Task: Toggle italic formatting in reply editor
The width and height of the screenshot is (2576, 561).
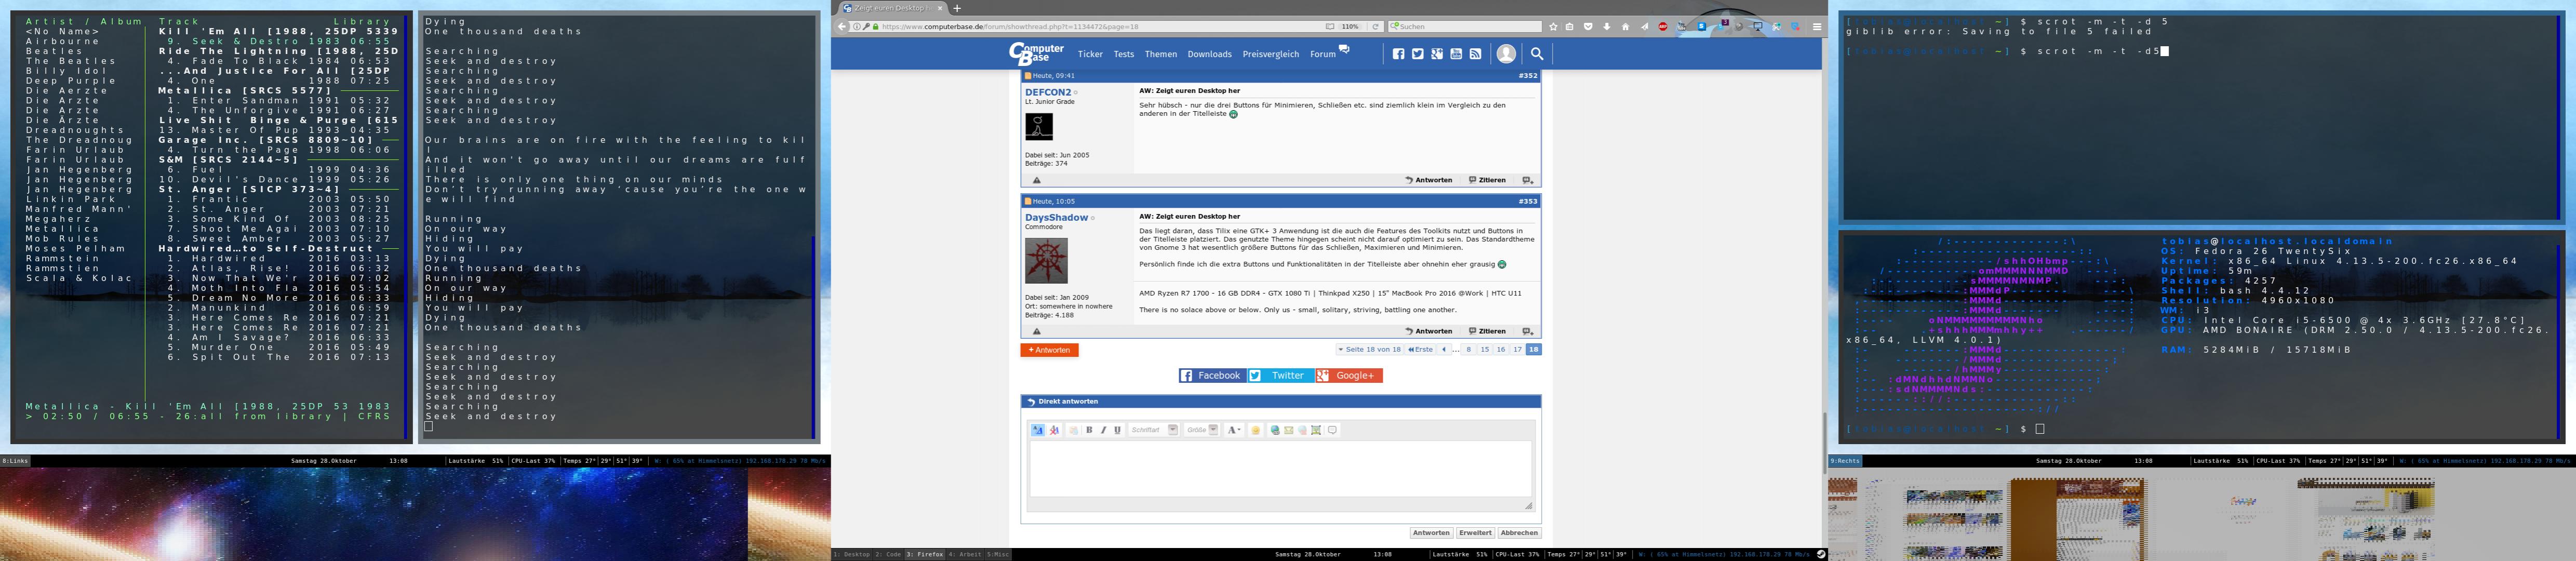Action: pos(1103,430)
